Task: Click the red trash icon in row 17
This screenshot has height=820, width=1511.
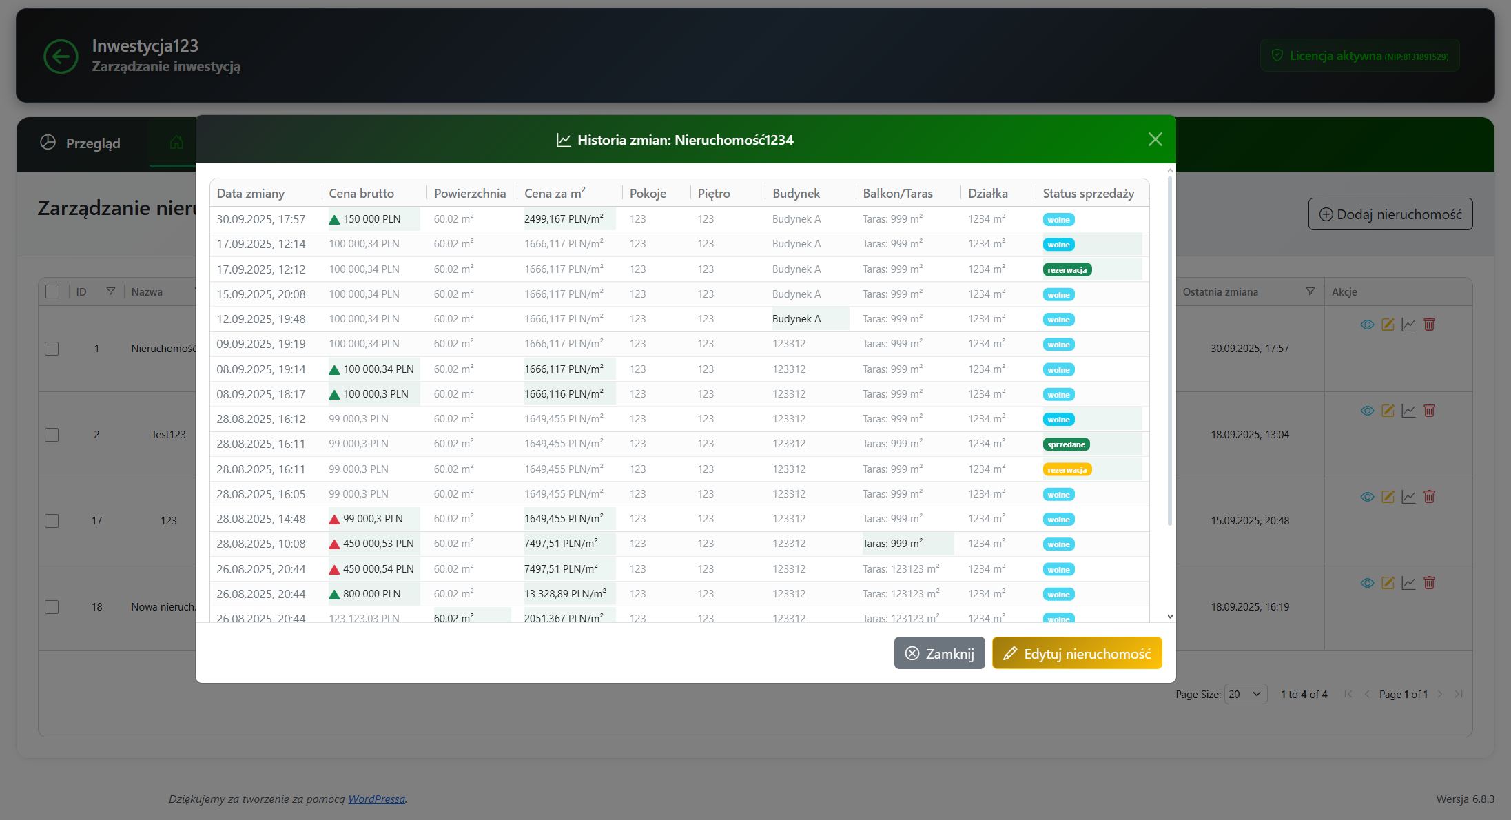Action: point(1429,497)
